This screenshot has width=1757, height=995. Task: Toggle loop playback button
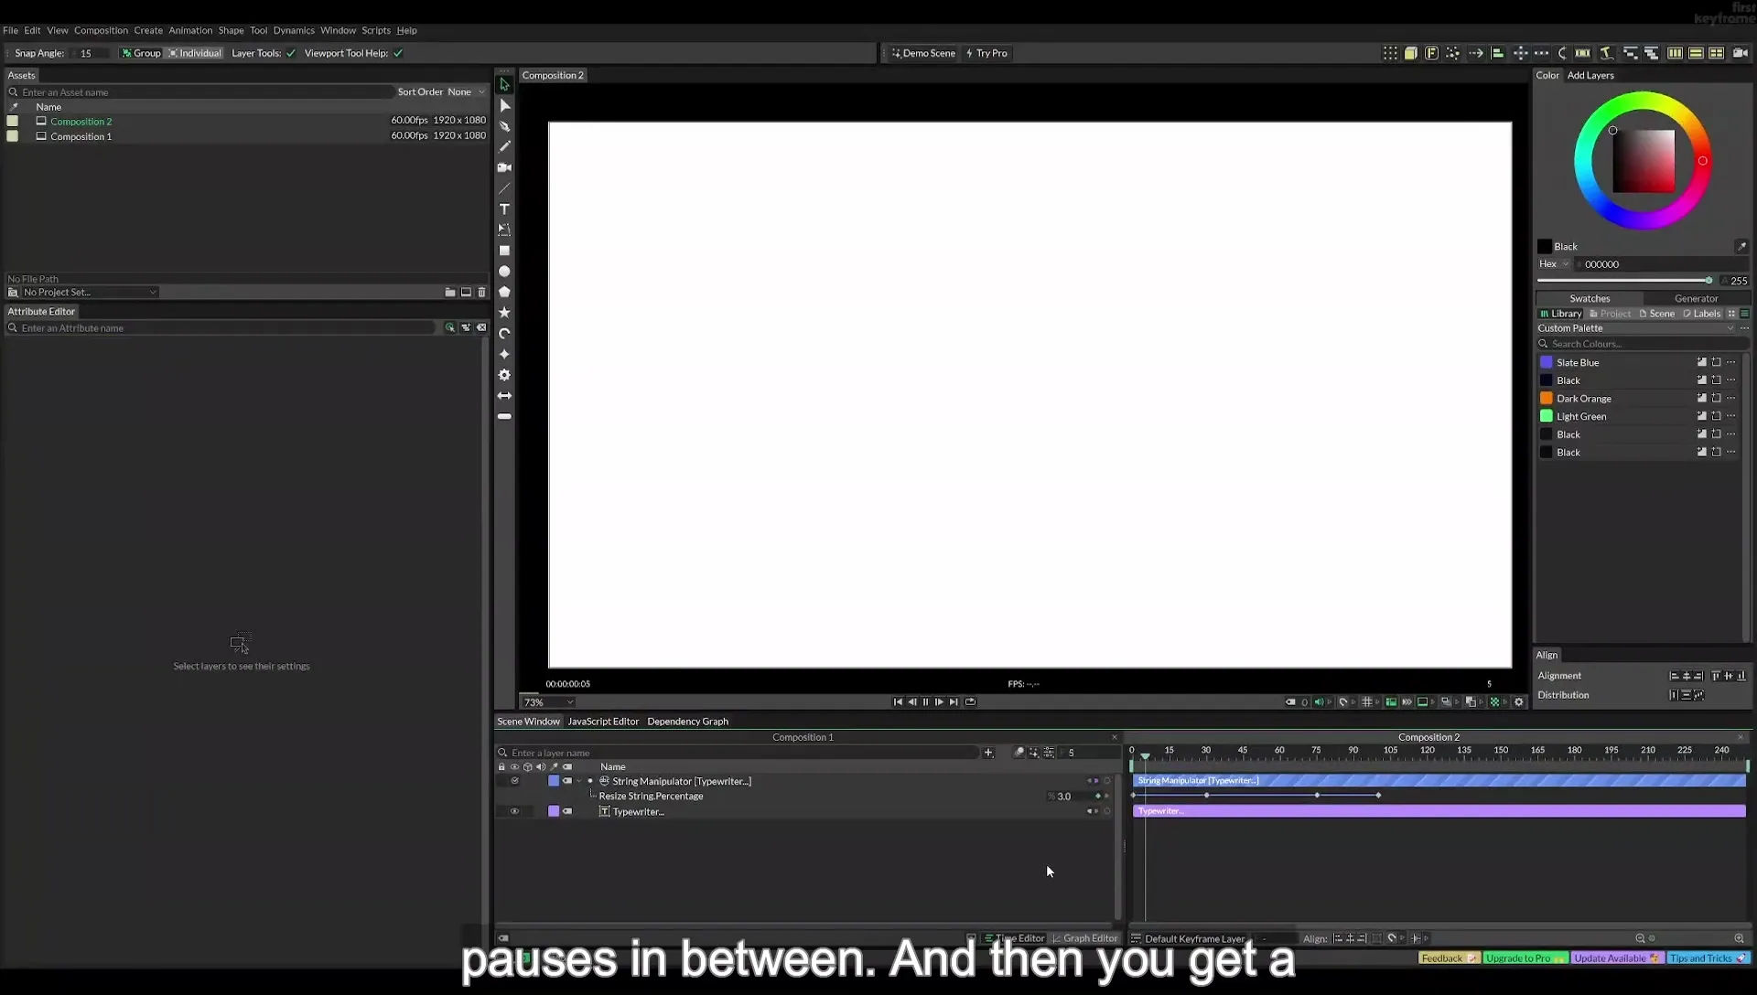click(970, 702)
